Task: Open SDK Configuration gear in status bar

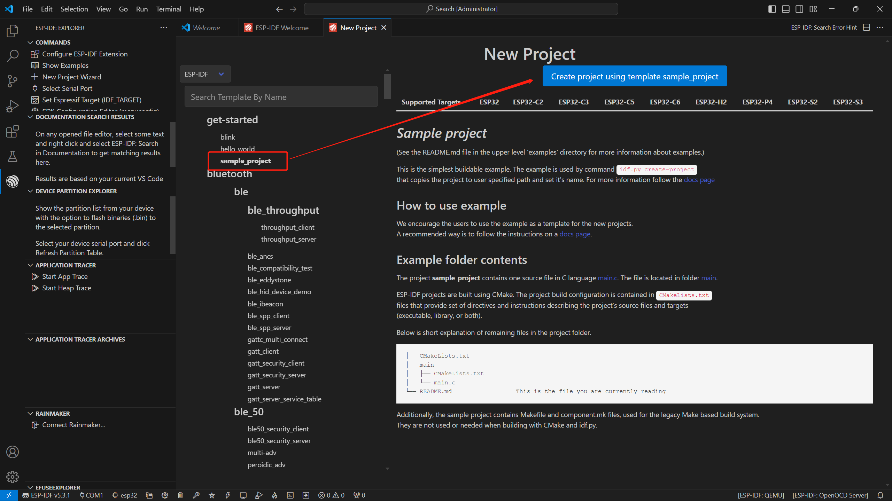Action: [x=165, y=495]
